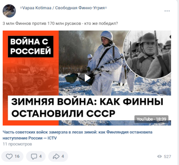Screen dimensions: 179x165
Task: Play the YouTube video
Action: click(x=87, y=78)
